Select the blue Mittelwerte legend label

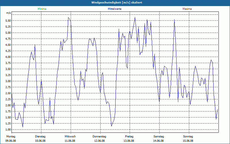tap(114, 9)
